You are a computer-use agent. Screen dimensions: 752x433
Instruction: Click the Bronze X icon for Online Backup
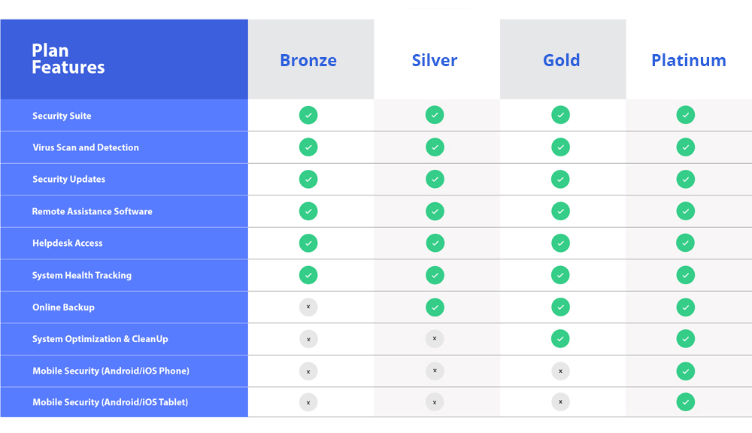point(308,307)
